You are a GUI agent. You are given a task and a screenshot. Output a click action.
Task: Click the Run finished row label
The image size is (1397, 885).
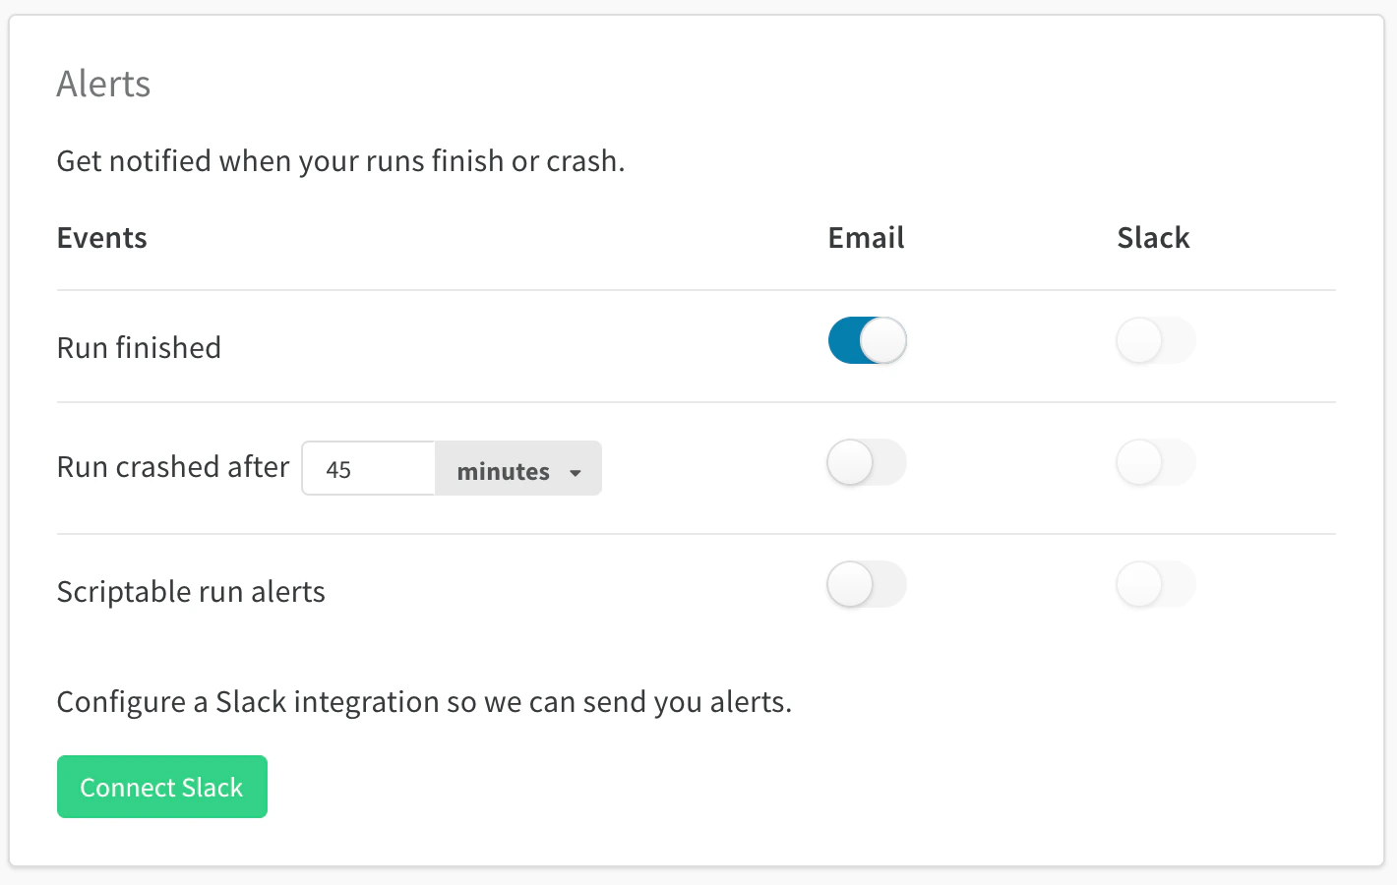pyautogui.click(x=138, y=346)
